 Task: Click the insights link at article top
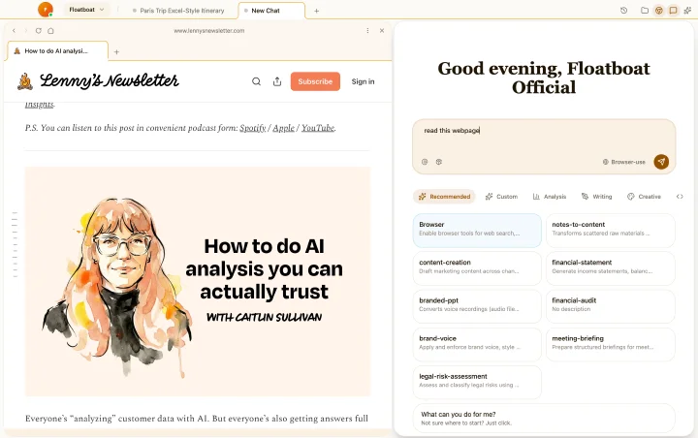[39, 105]
